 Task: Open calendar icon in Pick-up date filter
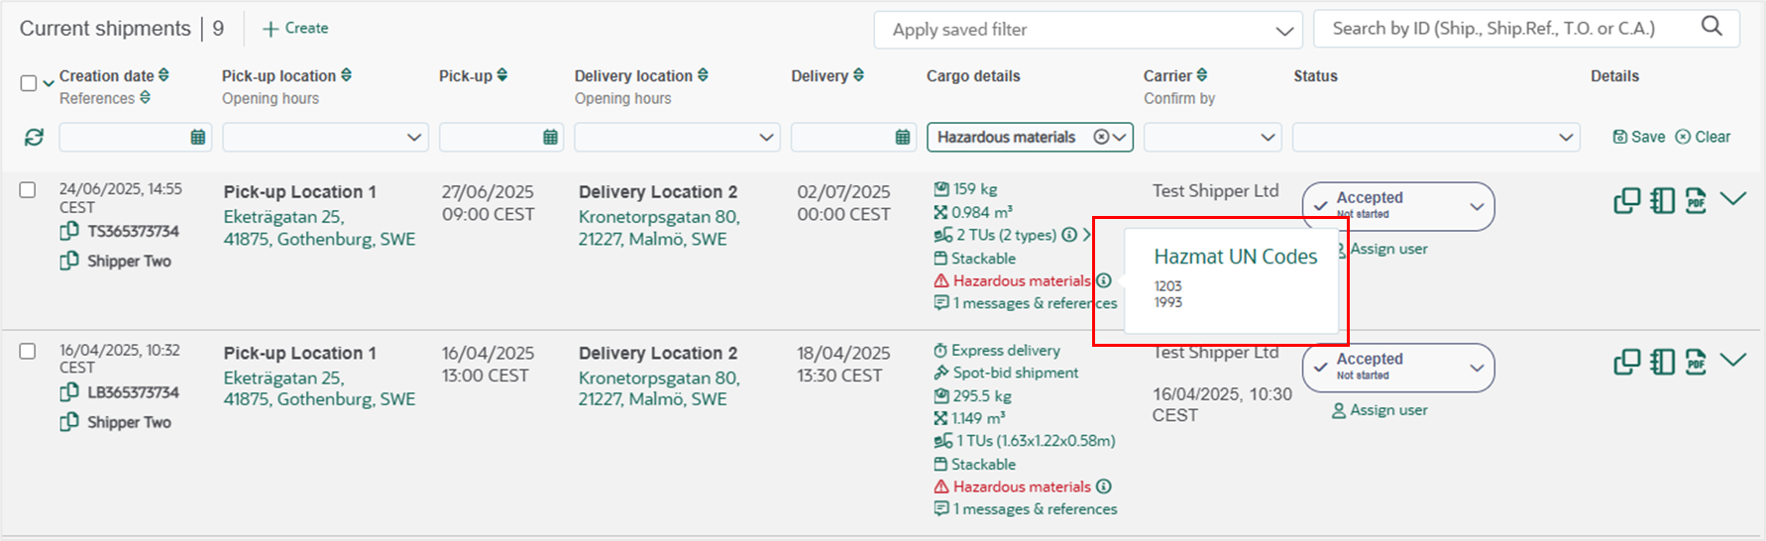tap(551, 137)
